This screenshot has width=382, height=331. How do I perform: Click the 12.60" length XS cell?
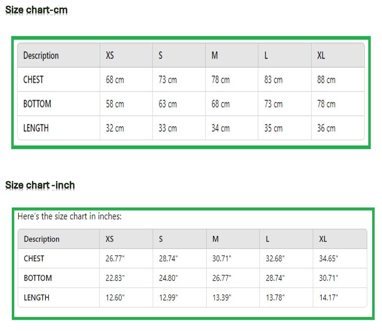[115, 298]
